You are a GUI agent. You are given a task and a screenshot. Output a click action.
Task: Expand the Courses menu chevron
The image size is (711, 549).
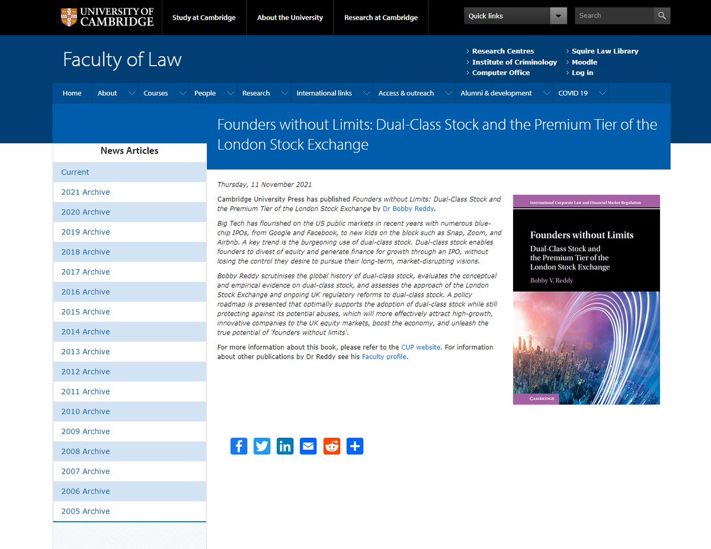[x=182, y=93]
